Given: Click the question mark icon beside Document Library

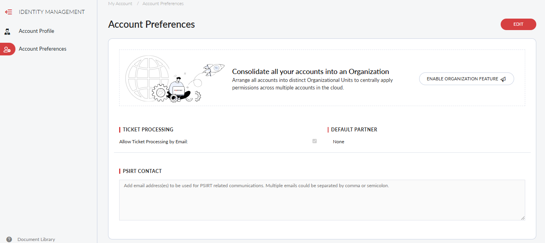Looking at the screenshot, I should [x=9, y=239].
